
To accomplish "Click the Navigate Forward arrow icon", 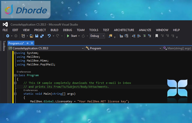I will [x=16, y=36].
